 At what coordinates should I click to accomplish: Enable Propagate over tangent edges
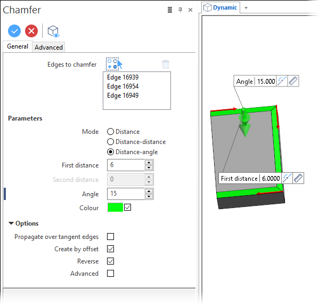click(x=110, y=237)
